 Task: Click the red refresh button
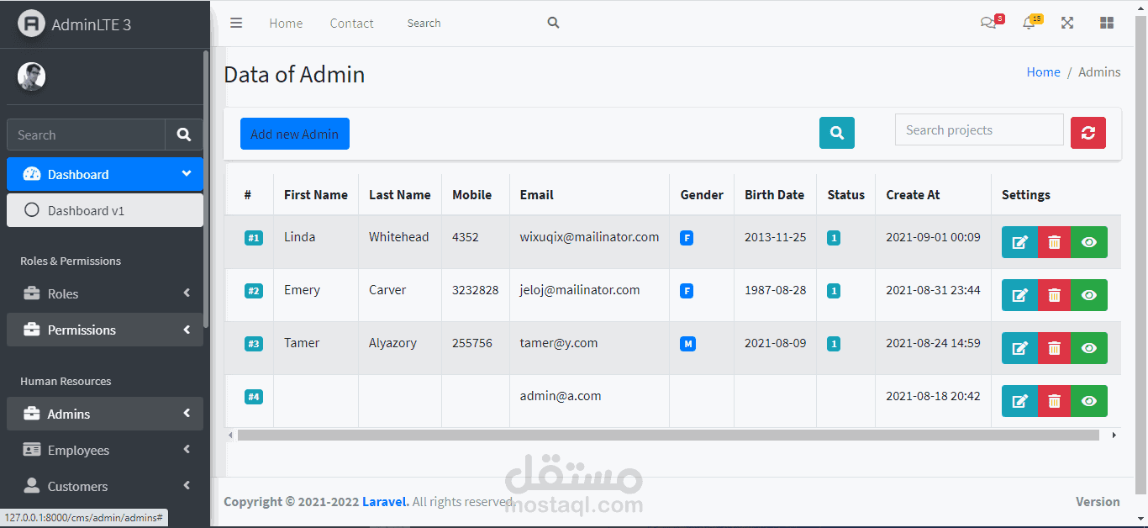pyautogui.click(x=1088, y=133)
